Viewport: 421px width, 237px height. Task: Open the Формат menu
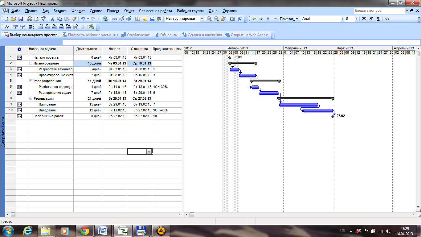(x=78, y=11)
